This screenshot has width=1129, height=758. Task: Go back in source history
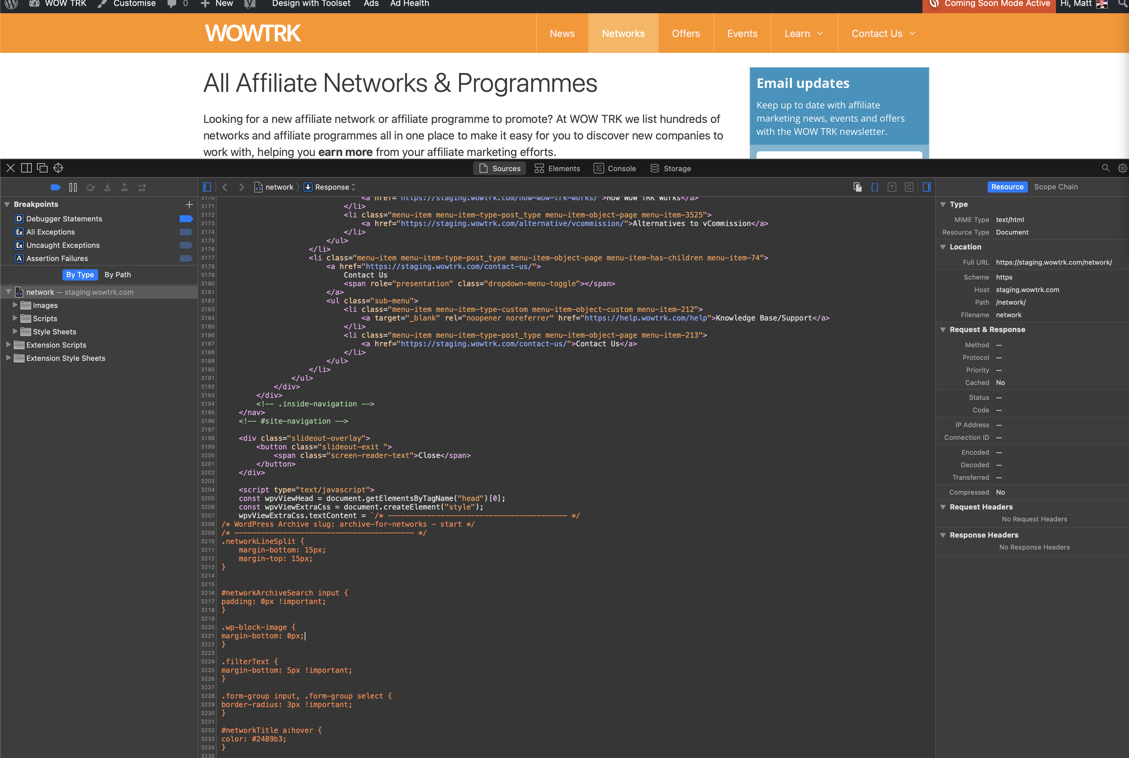(x=225, y=187)
